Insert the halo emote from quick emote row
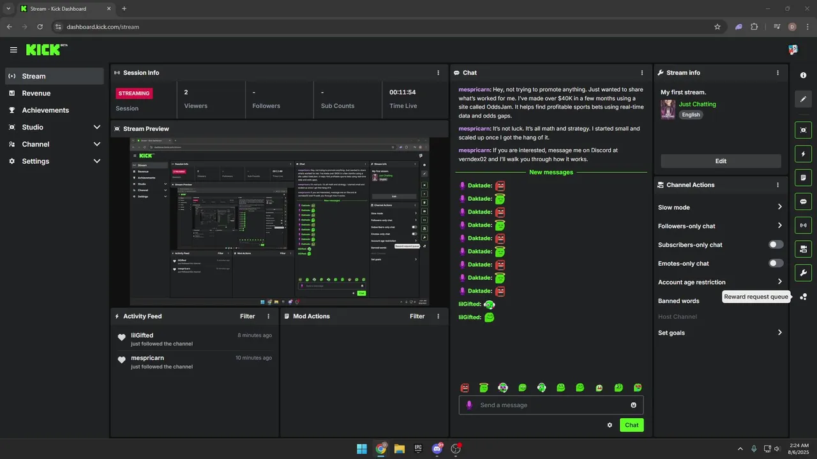The width and height of the screenshot is (817, 459). (484, 388)
